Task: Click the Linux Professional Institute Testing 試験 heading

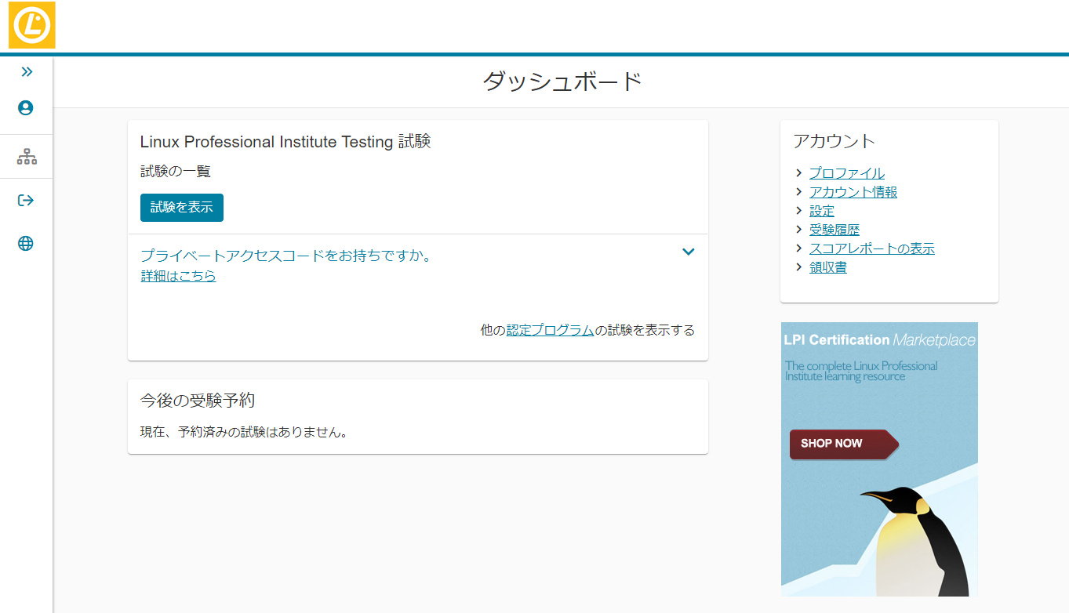Action: (285, 142)
